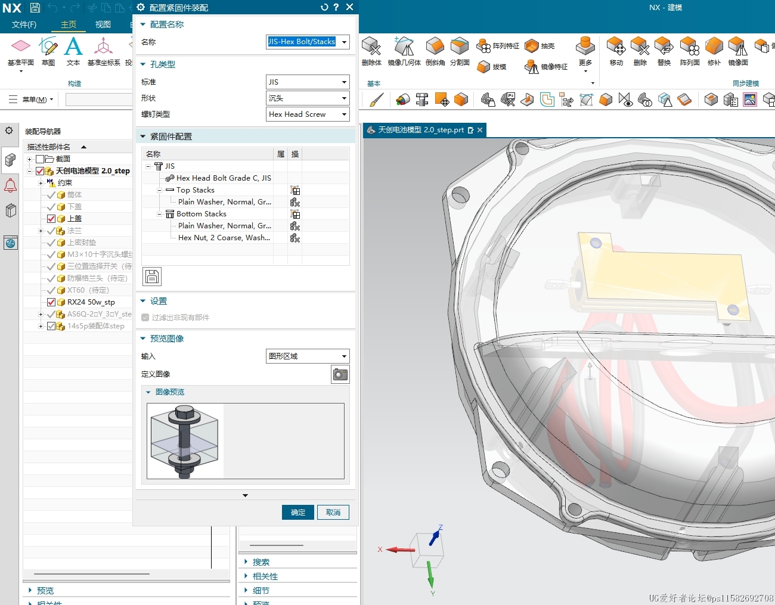Image resolution: width=775 pixels, height=605 pixels.
Task: Toggle 过滤出非现有部件 checkbox
Action: [145, 318]
